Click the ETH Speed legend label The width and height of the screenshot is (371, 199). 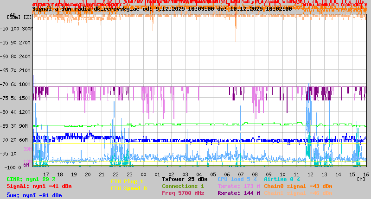pyautogui.click(x=128, y=188)
